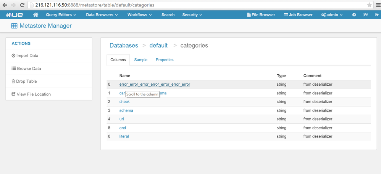Switch to the Sample tab
This screenshot has width=381, height=174.
140,60
